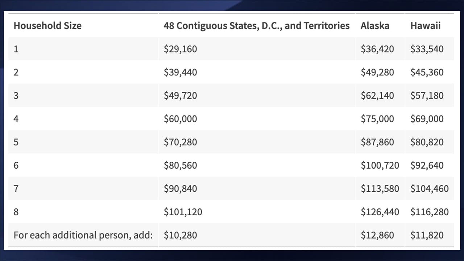Screen dimensions: 464x261
Task: Click Hawaii value $80,820
Action: pyautogui.click(x=427, y=142)
